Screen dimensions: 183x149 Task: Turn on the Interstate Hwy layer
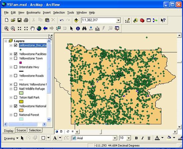click(16, 67)
